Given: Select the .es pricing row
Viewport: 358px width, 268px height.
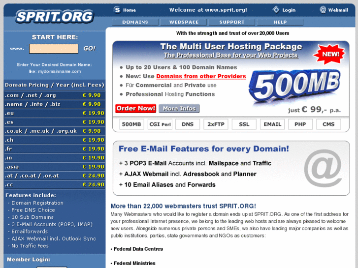Looking at the screenshot, I should pos(55,122).
